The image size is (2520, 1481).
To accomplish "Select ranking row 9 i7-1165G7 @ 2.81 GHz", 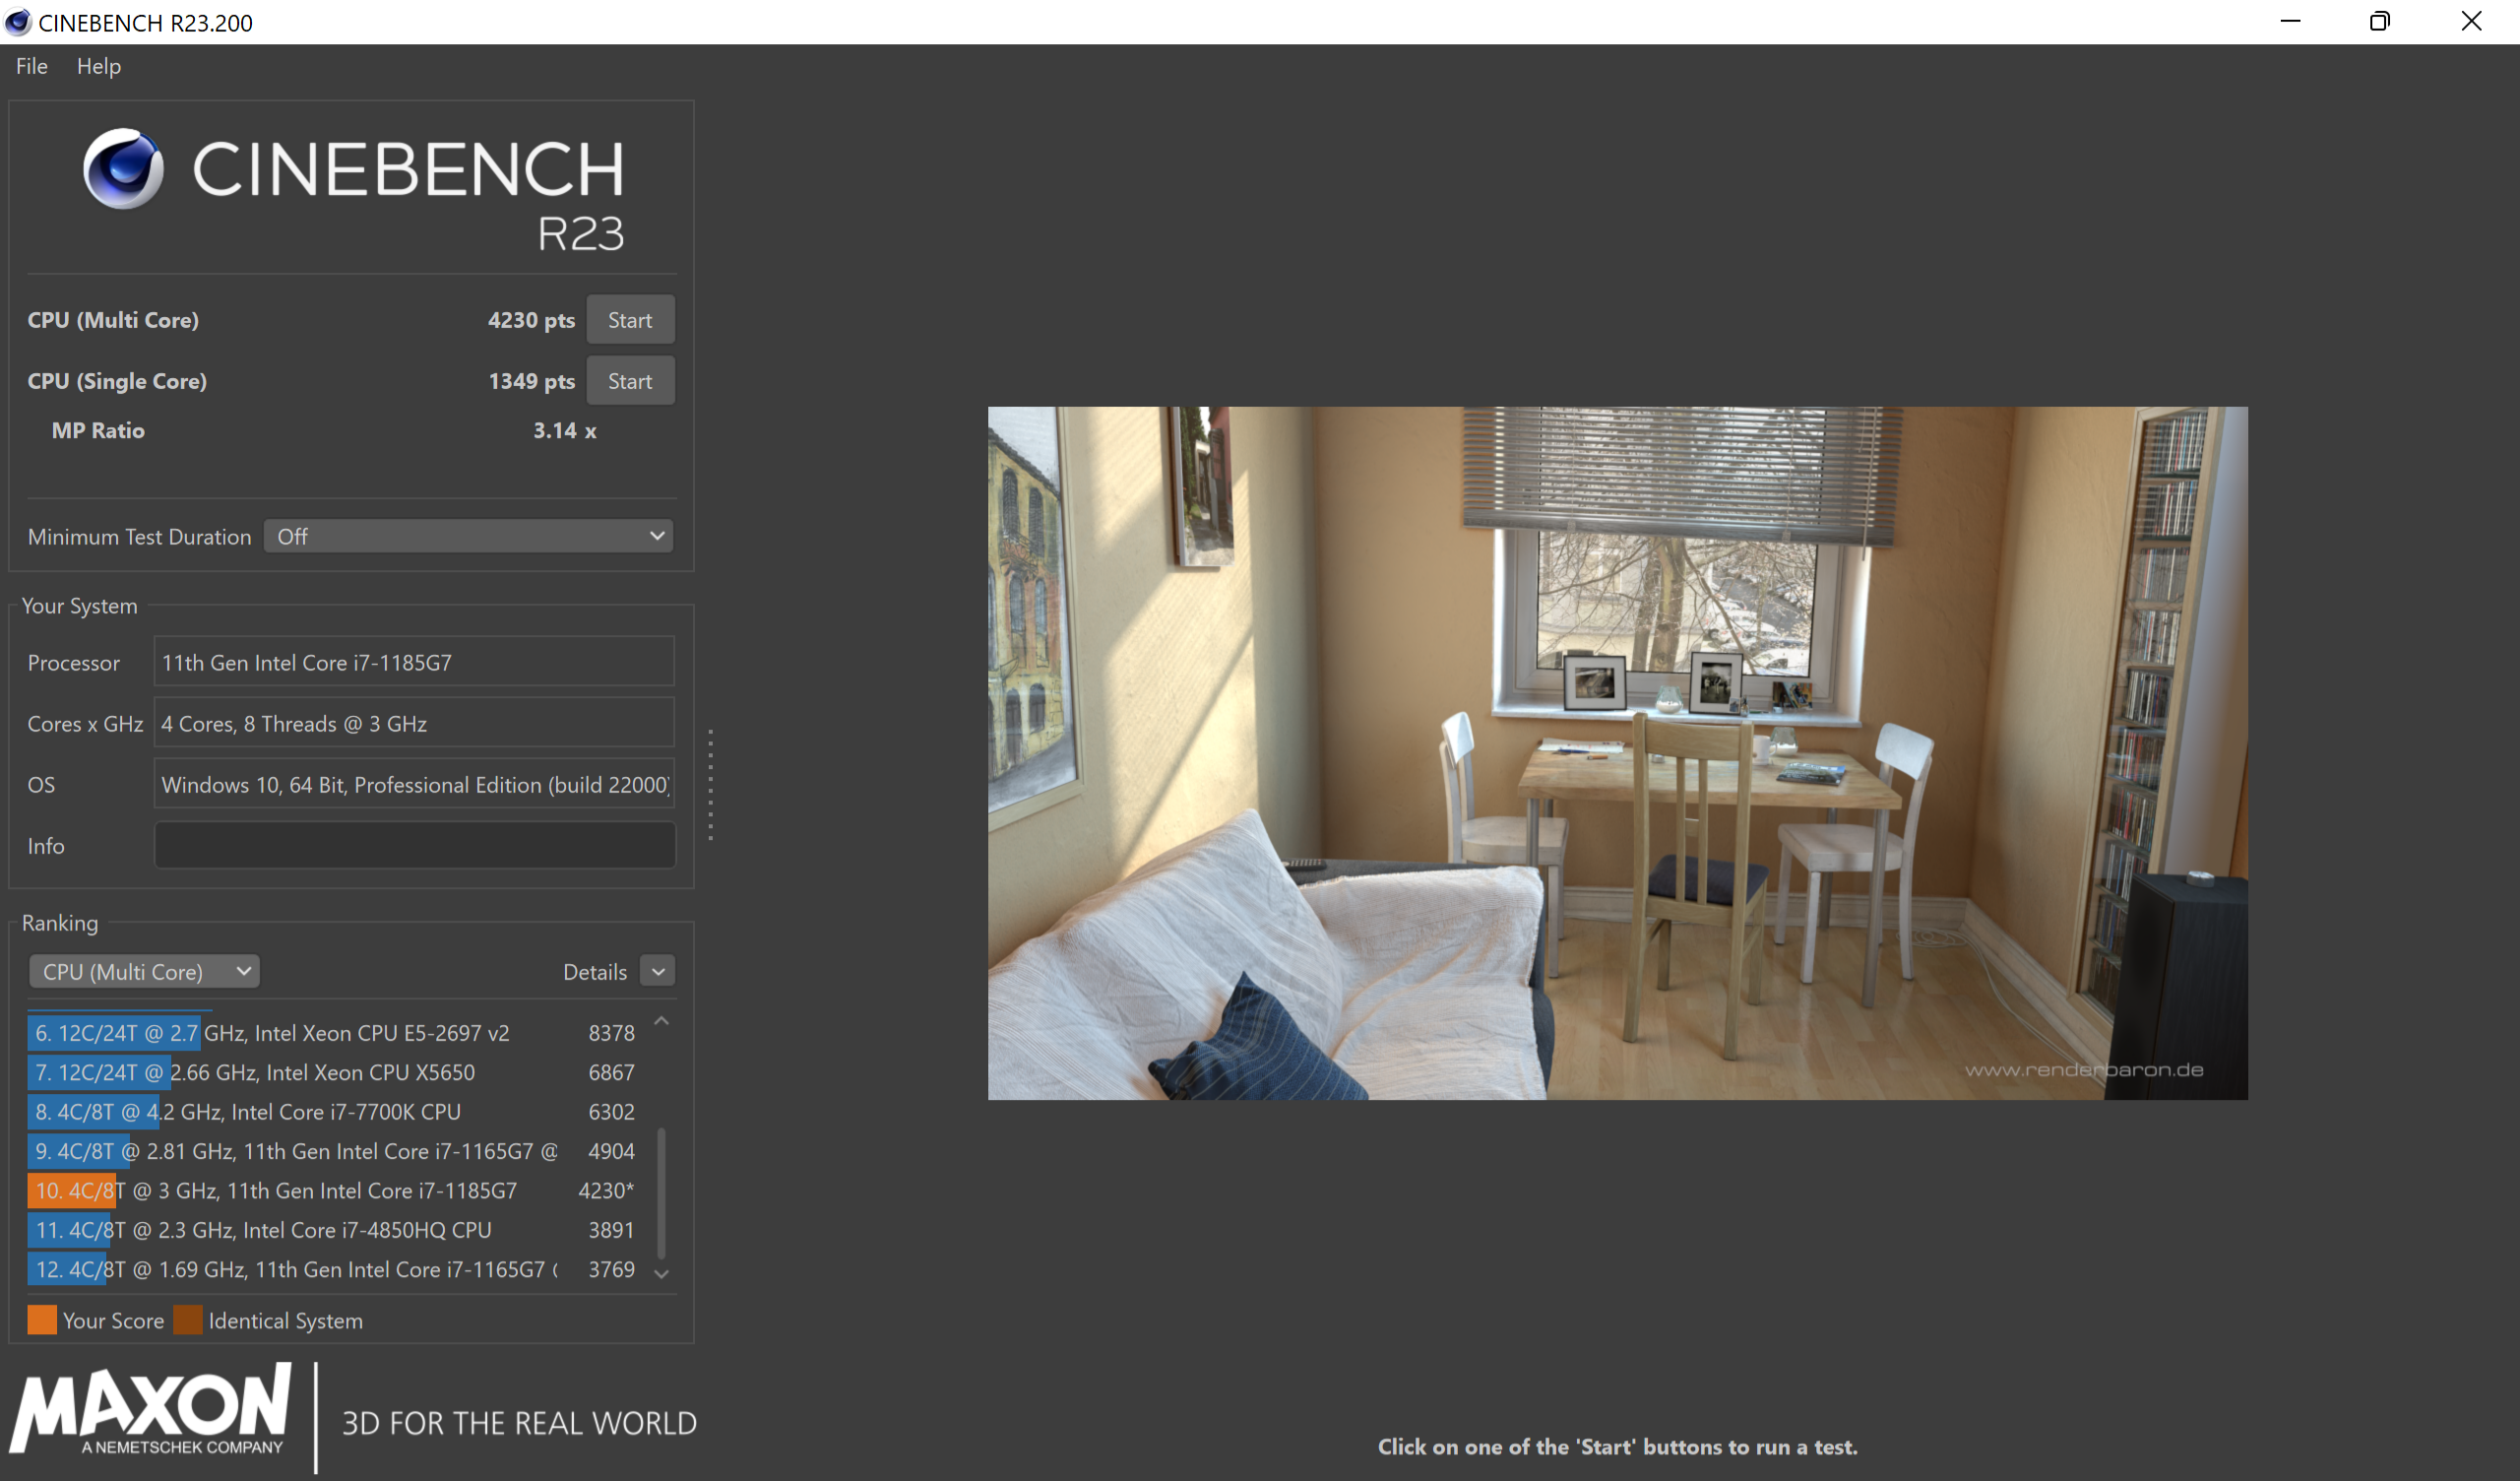I will tap(333, 1151).
